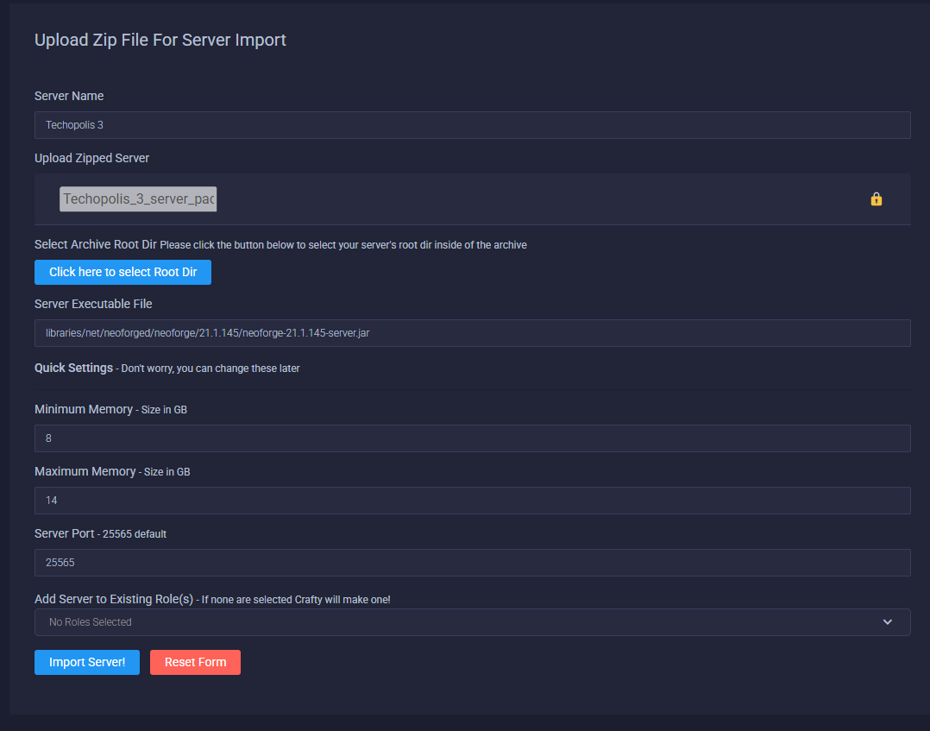The image size is (930, 731).
Task: Click the Upload Zipped Server label
Action: click(91, 158)
